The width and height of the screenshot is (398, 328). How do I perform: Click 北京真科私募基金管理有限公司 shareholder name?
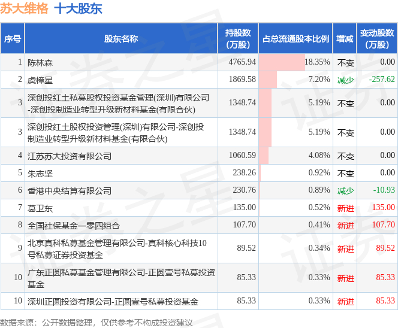117,249
